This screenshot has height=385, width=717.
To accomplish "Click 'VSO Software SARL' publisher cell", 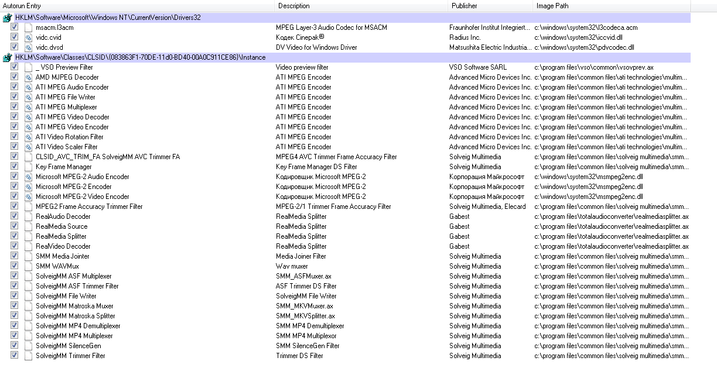I will click(x=478, y=67).
